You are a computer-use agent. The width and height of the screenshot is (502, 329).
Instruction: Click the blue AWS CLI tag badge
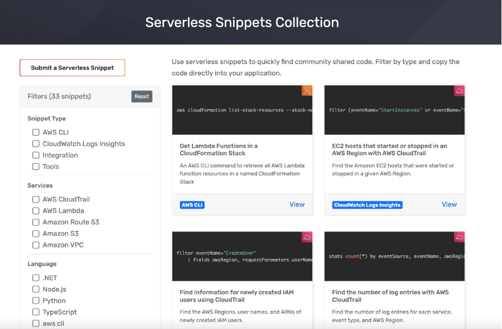tap(192, 205)
